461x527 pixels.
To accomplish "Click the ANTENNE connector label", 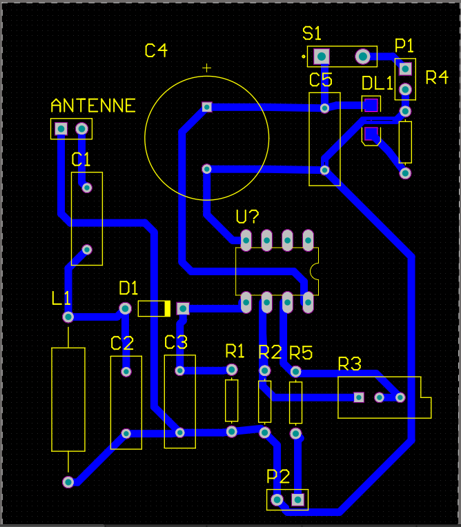I will (x=93, y=106).
